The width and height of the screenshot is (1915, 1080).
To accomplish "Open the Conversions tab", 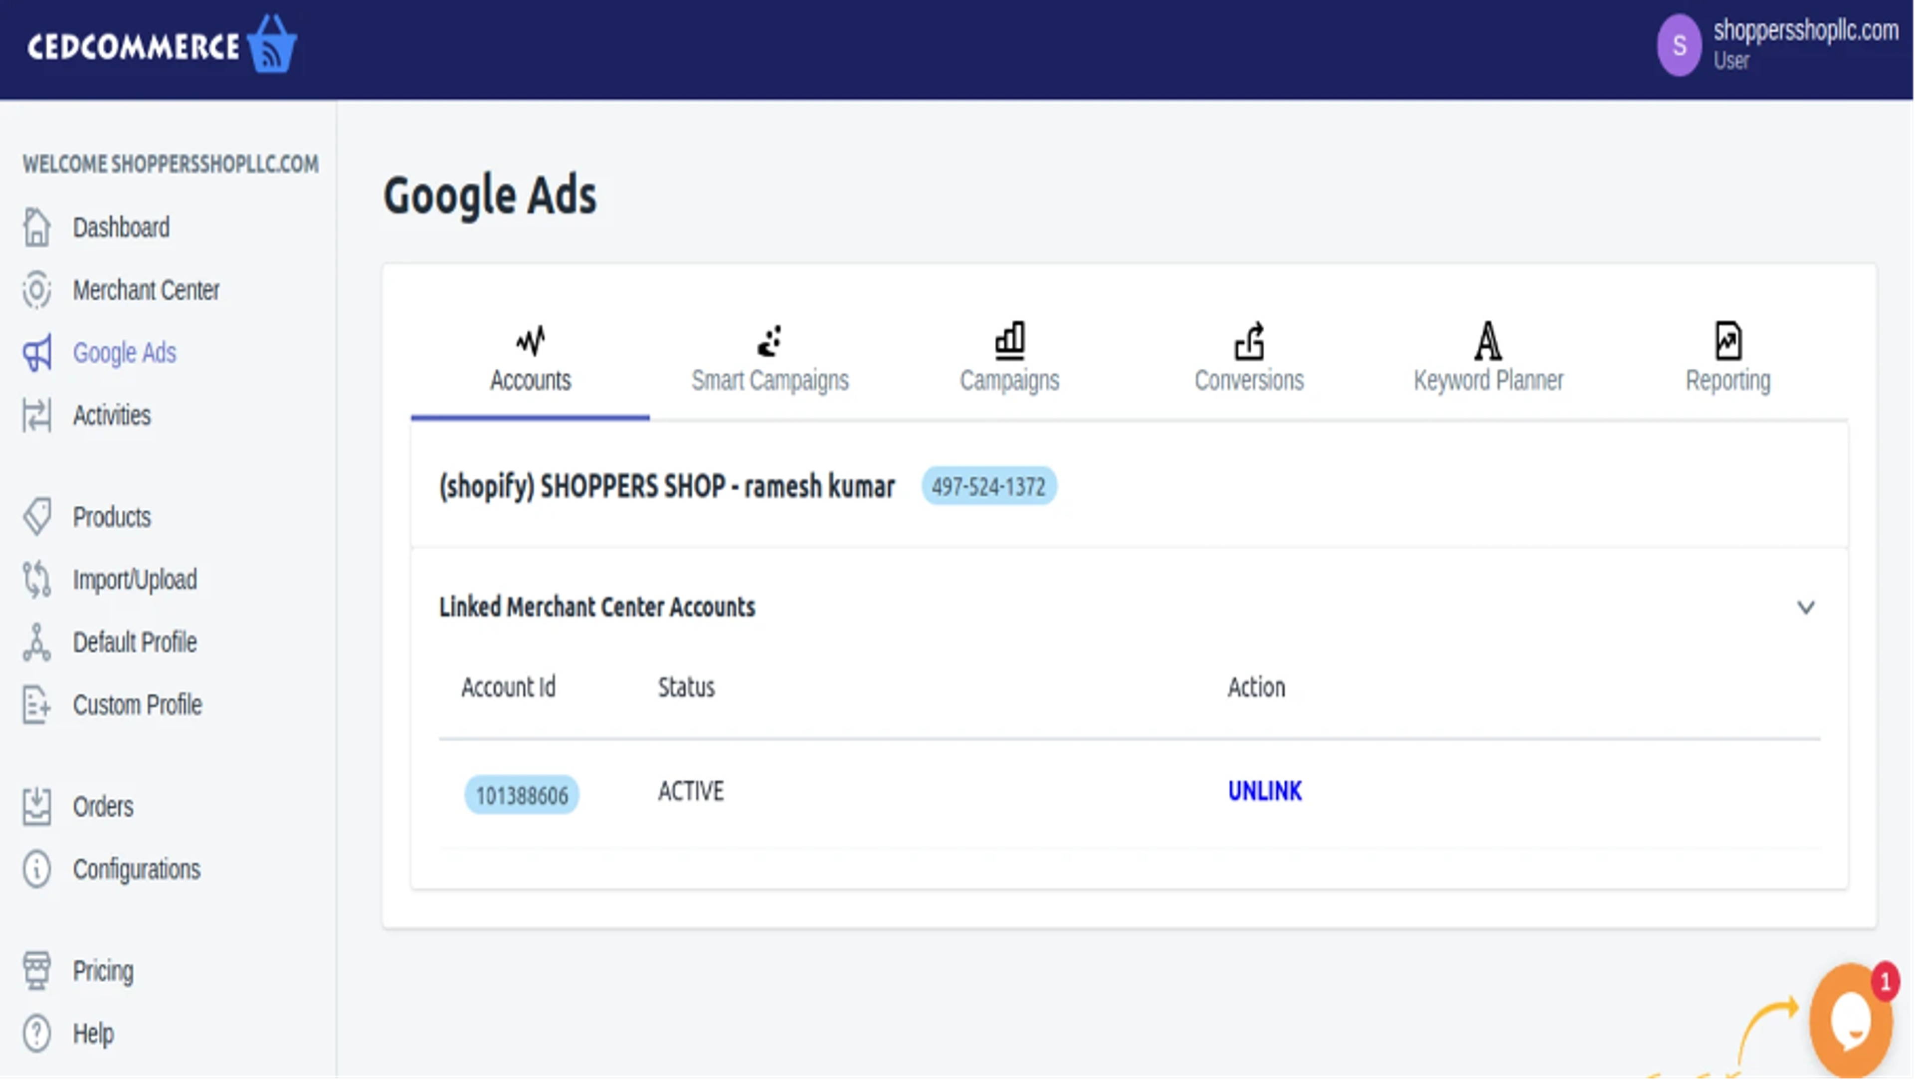I will [x=1249, y=359].
